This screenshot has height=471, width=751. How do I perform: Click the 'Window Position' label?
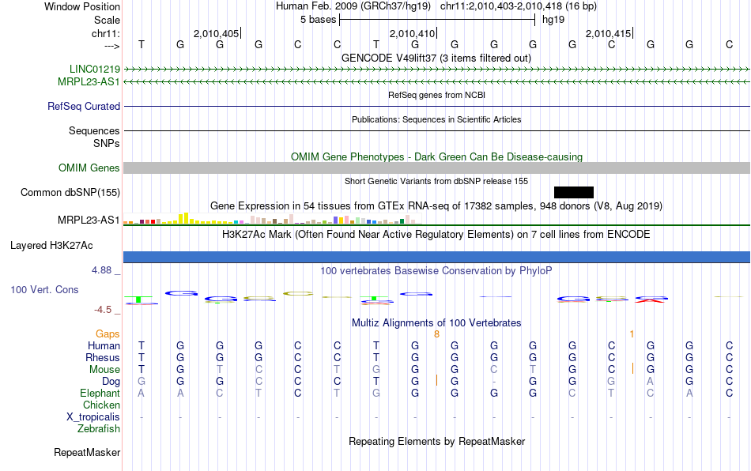click(x=82, y=6)
